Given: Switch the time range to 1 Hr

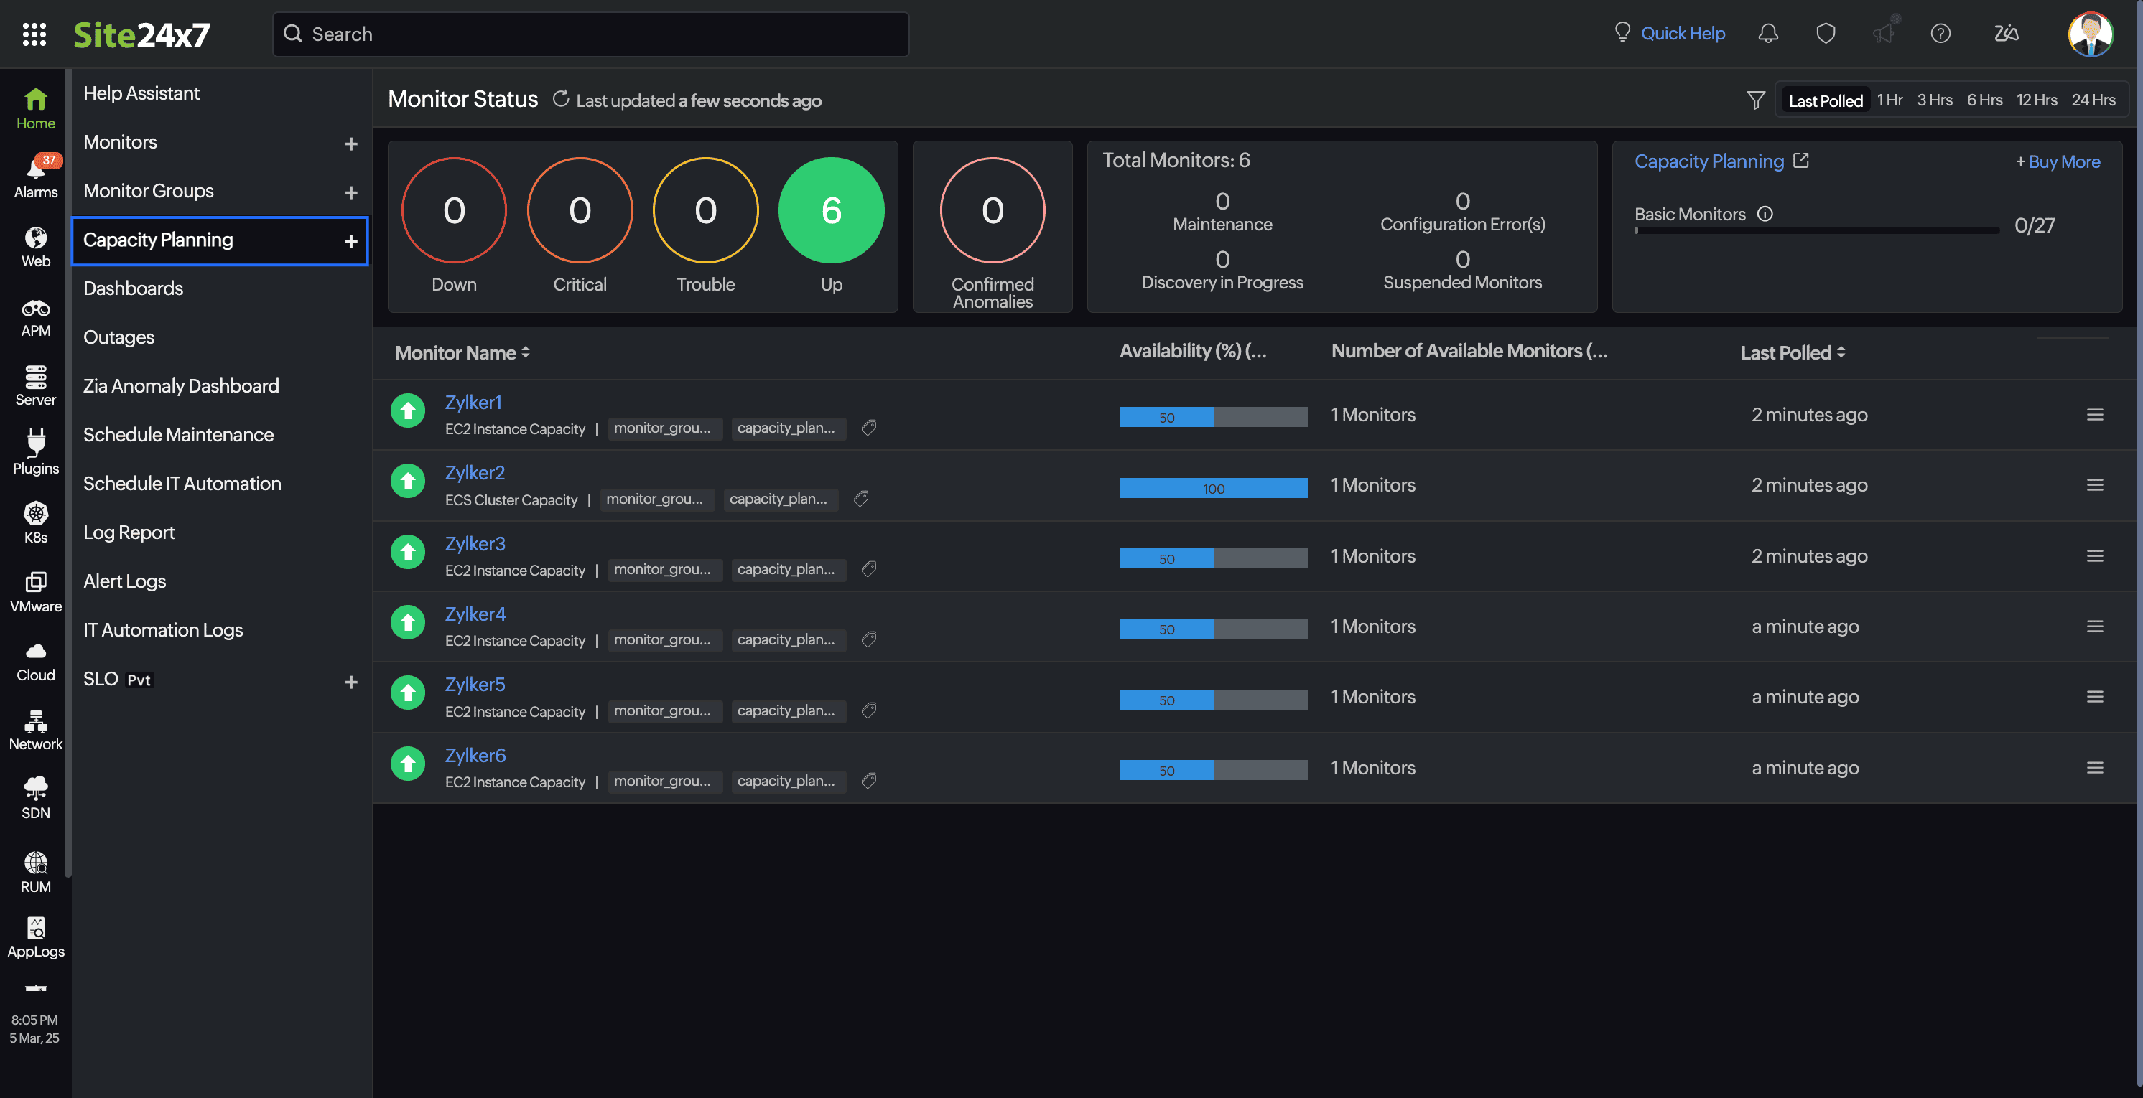Looking at the screenshot, I should pyautogui.click(x=1889, y=100).
